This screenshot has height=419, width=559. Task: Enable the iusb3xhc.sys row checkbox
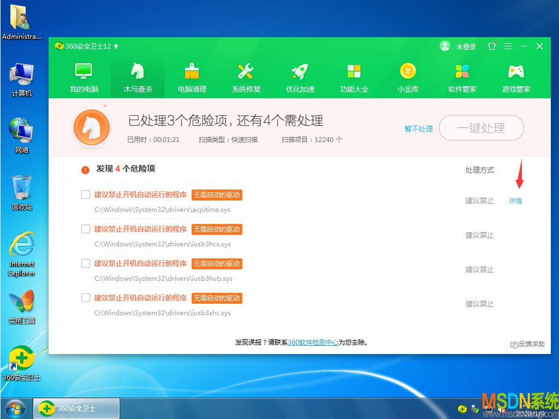tap(86, 298)
